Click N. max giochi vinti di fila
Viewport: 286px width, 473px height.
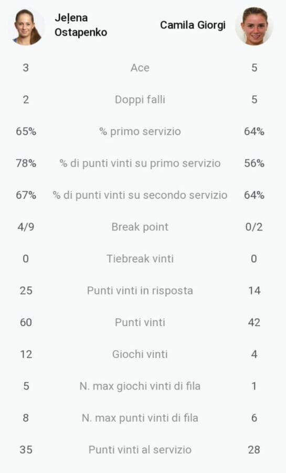(140, 386)
